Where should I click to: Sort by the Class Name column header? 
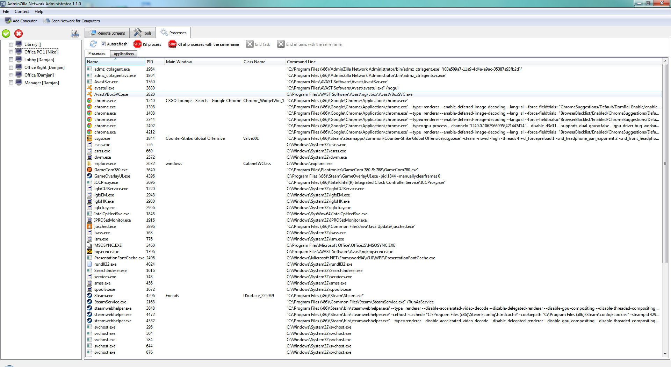tap(264, 62)
